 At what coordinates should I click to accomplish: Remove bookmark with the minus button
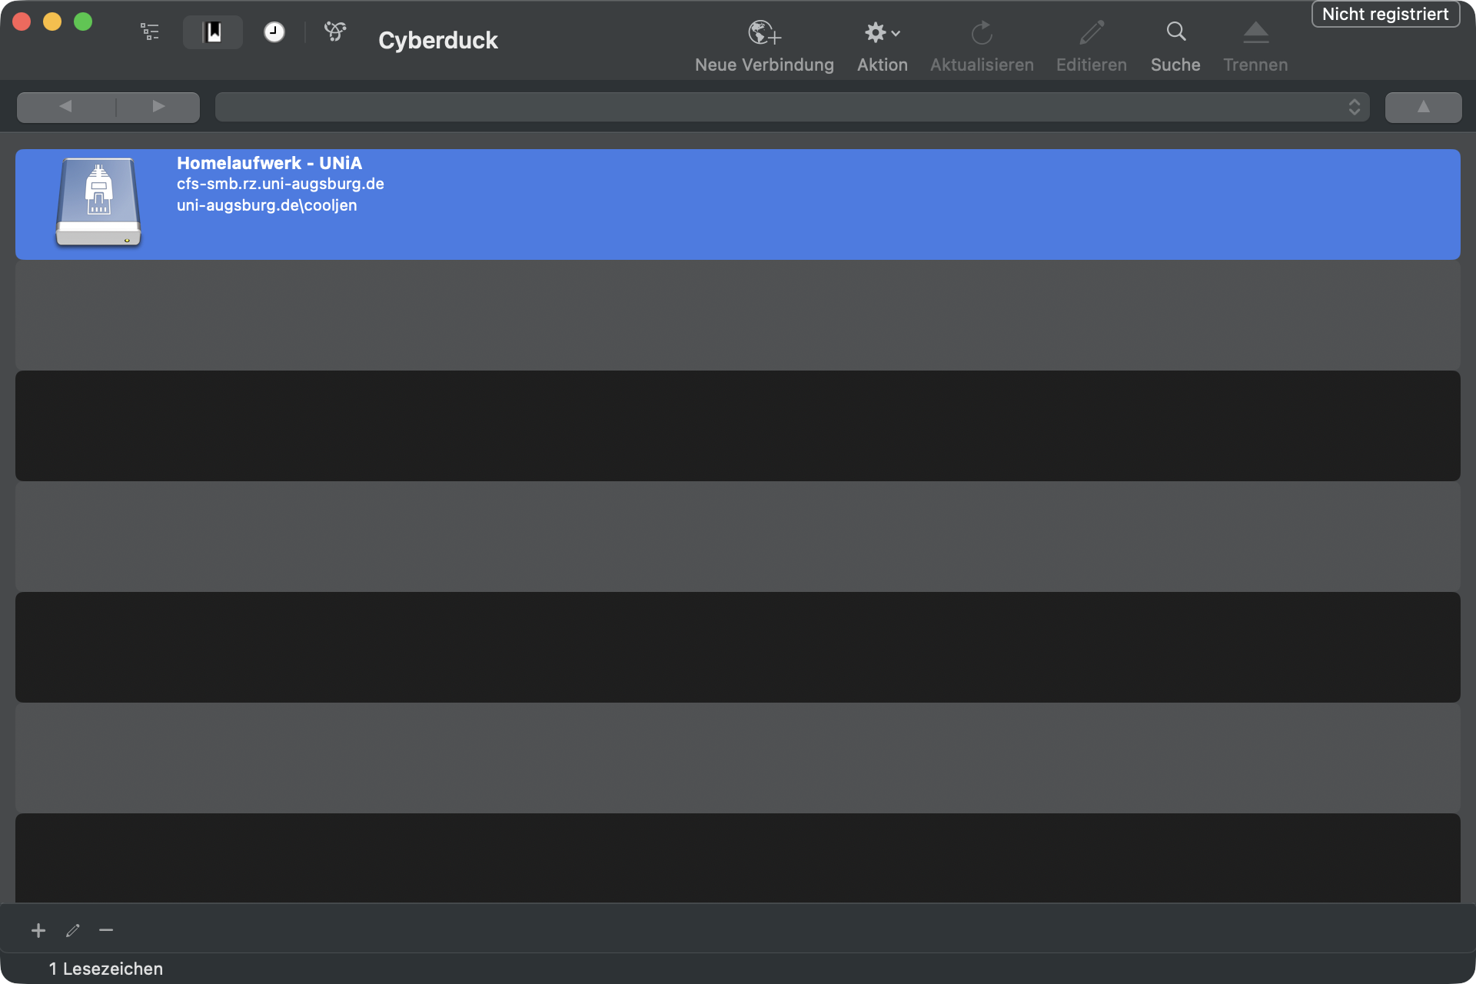tap(106, 931)
